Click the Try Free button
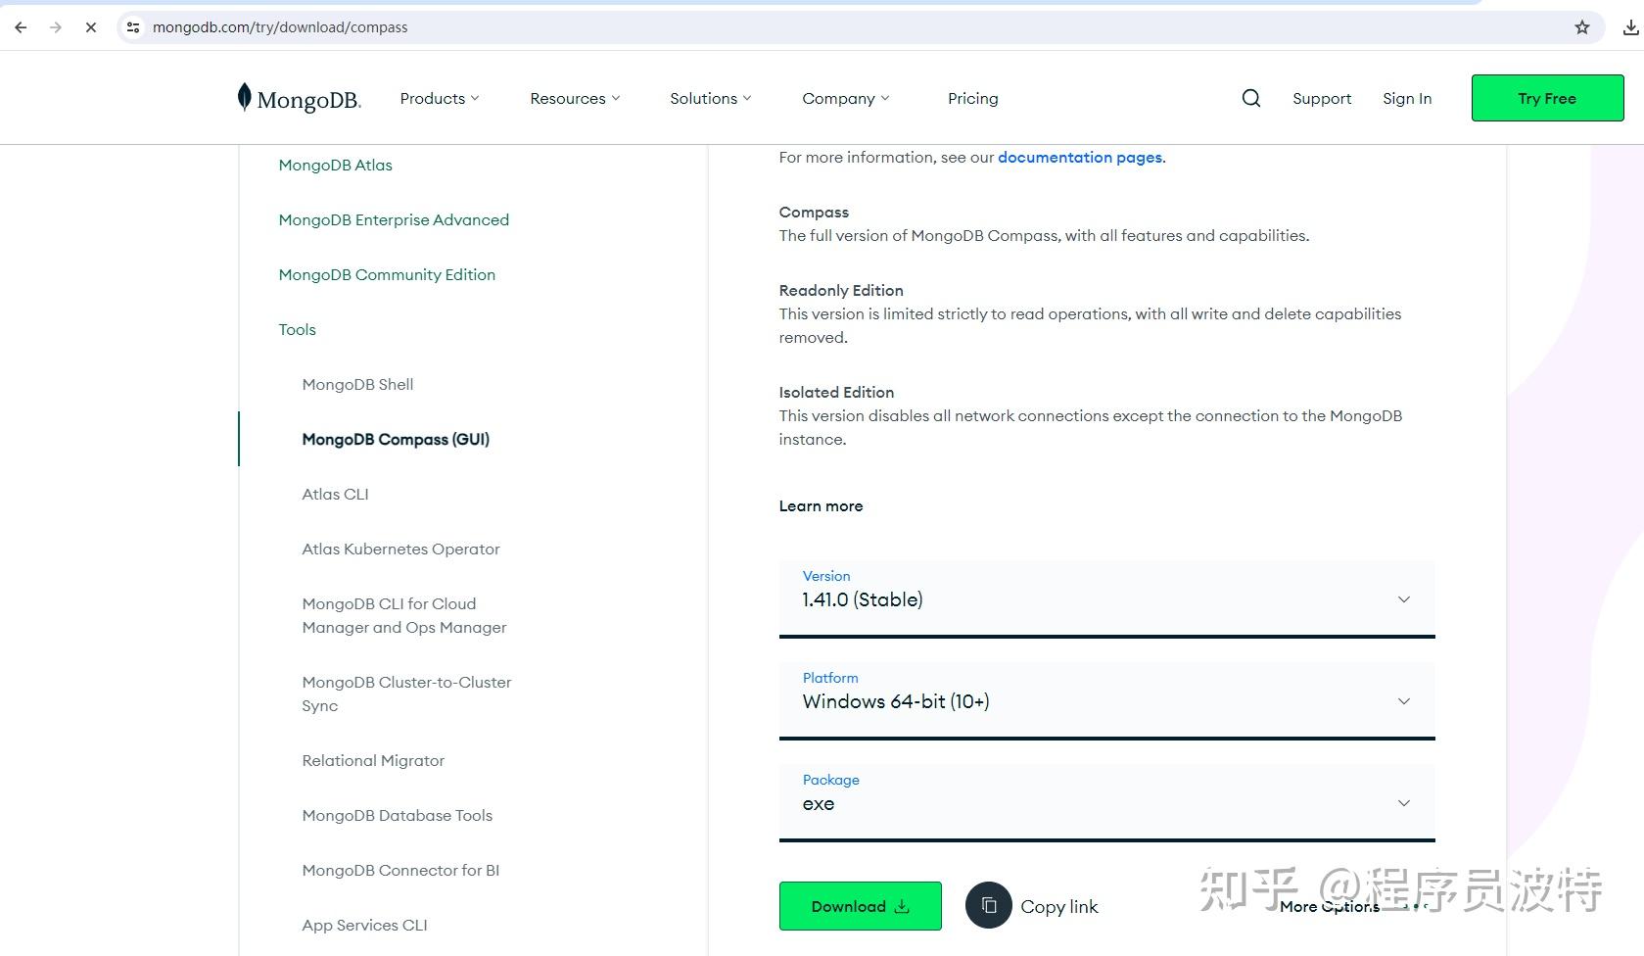 coord(1547,98)
